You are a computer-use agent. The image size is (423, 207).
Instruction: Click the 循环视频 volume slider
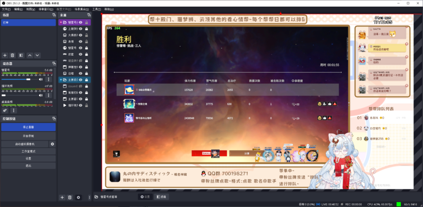[x=20, y=95]
